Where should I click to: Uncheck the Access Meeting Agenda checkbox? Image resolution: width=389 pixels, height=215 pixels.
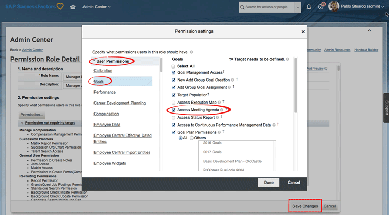tap(174, 110)
